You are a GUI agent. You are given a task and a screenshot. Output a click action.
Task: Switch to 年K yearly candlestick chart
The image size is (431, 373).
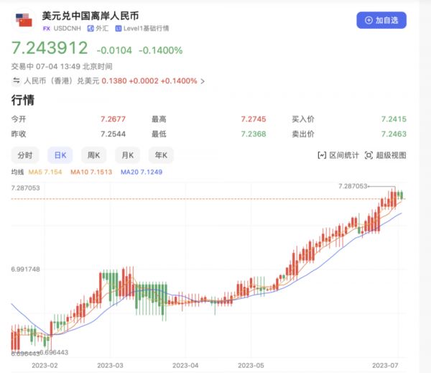click(161, 155)
